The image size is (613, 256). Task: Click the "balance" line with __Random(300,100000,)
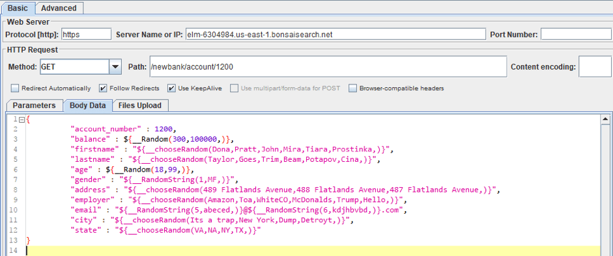coord(152,139)
